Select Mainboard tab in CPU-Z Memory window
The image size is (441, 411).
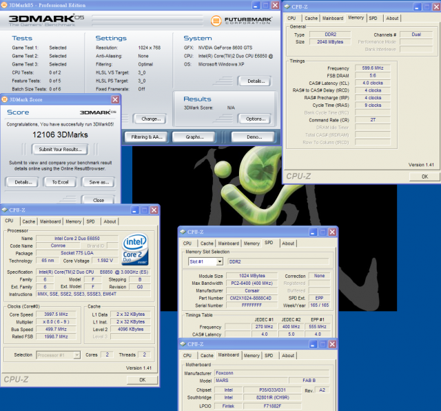pos(333,19)
